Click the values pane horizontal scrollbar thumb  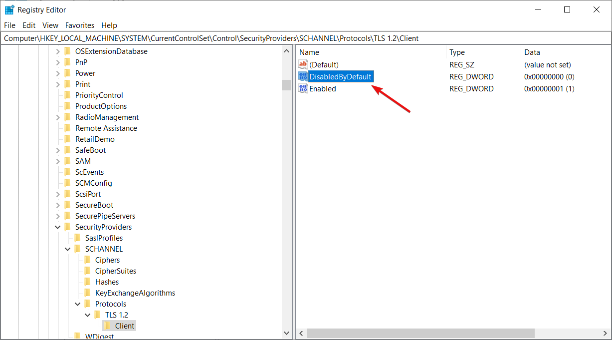pyautogui.click(x=420, y=333)
